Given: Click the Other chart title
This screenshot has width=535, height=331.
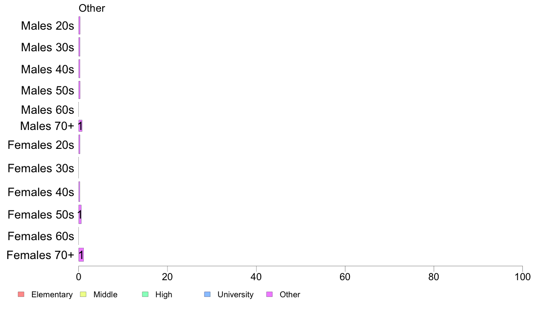Looking at the screenshot, I should pyautogui.click(x=92, y=8).
